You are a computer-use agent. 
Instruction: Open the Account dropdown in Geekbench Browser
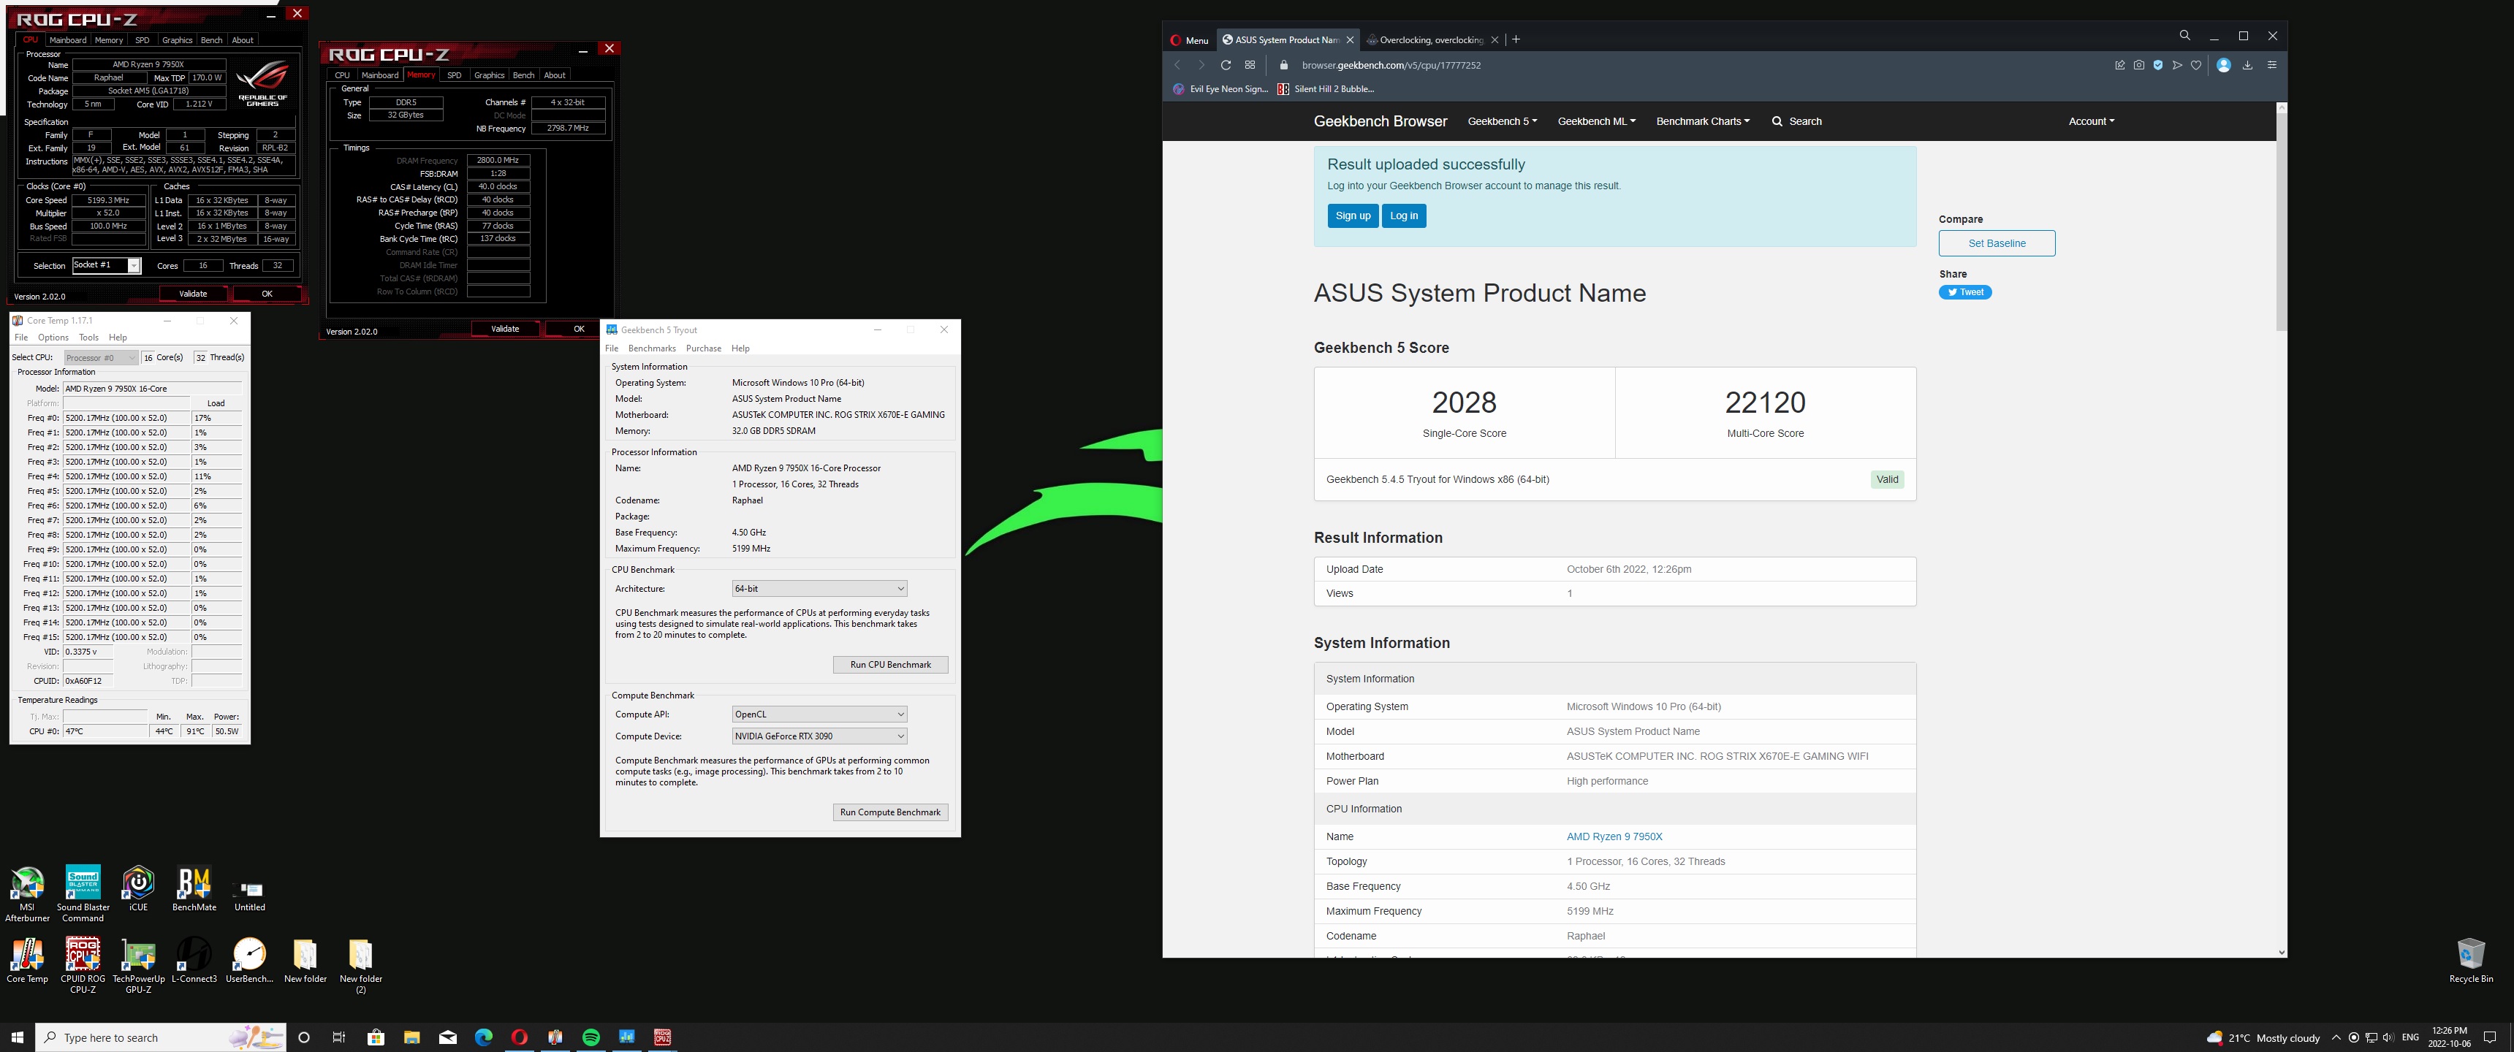point(2092,121)
